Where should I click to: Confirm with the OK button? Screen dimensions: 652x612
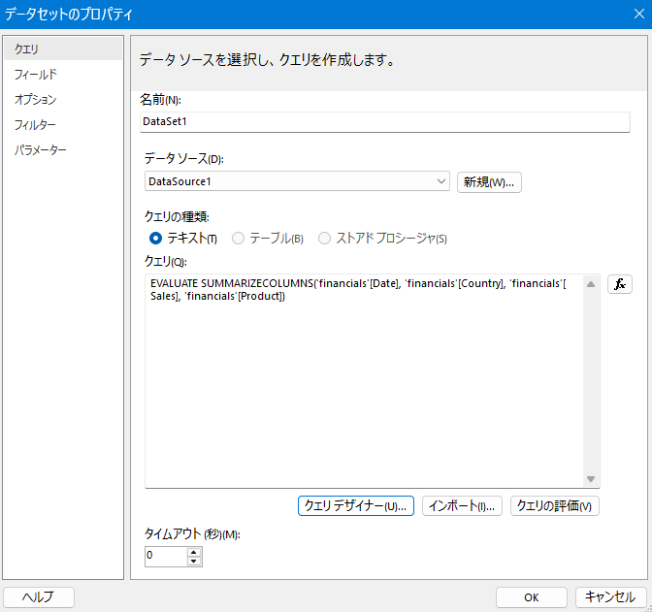pyautogui.click(x=532, y=597)
